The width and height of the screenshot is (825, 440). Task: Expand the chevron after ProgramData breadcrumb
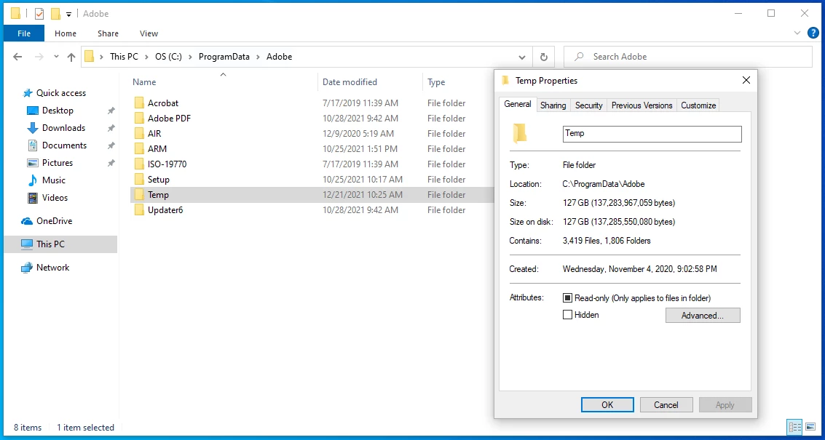258,57
